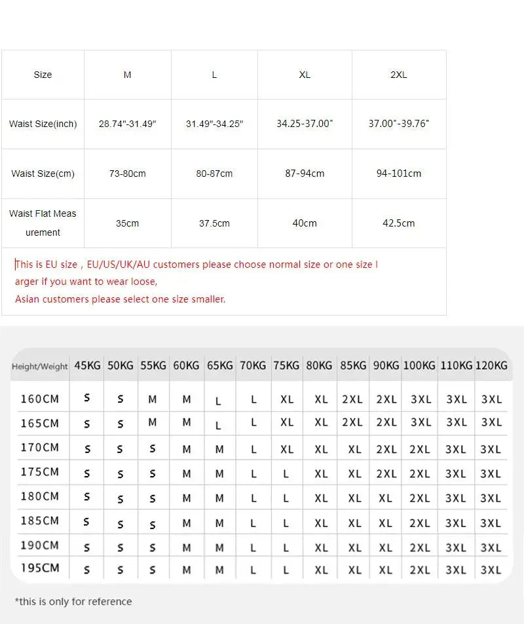Select the 160CM height row label
The height and width of the screenshot is (624, 524).
click(x=39, y=399)
